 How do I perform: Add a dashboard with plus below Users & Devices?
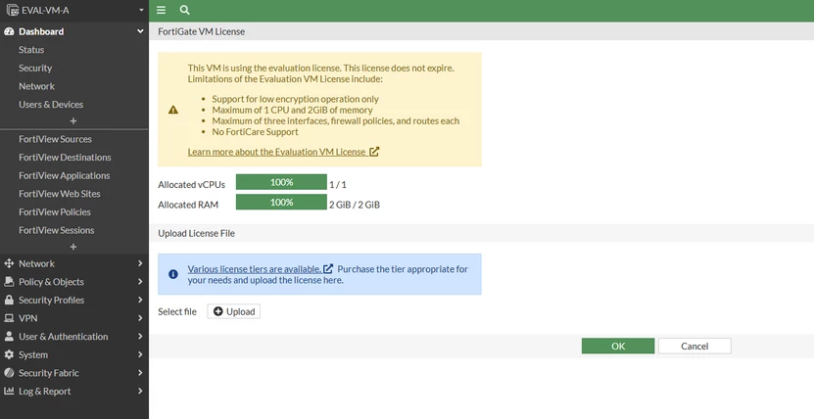[x=73, y=120]
